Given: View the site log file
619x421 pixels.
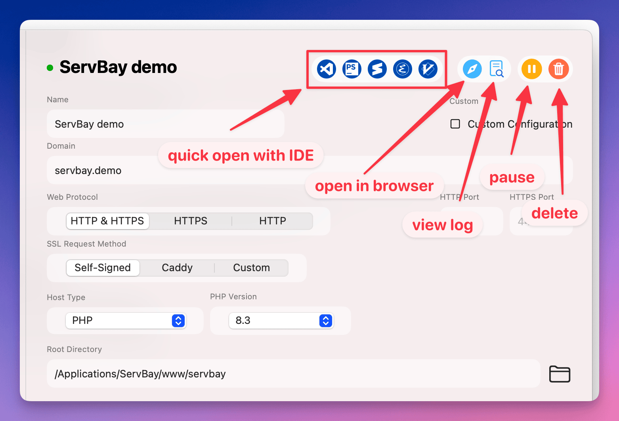Looking at the screenshot, I should tap(496, 69).
